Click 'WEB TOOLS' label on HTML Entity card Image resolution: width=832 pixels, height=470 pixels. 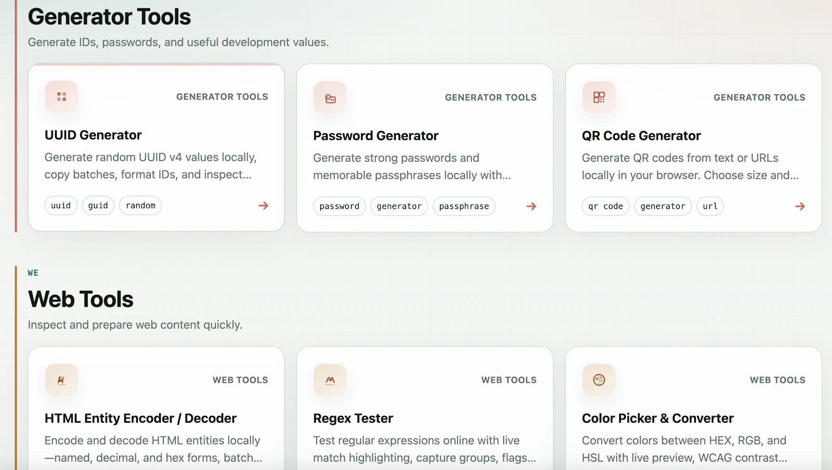[x=240, y=380]
